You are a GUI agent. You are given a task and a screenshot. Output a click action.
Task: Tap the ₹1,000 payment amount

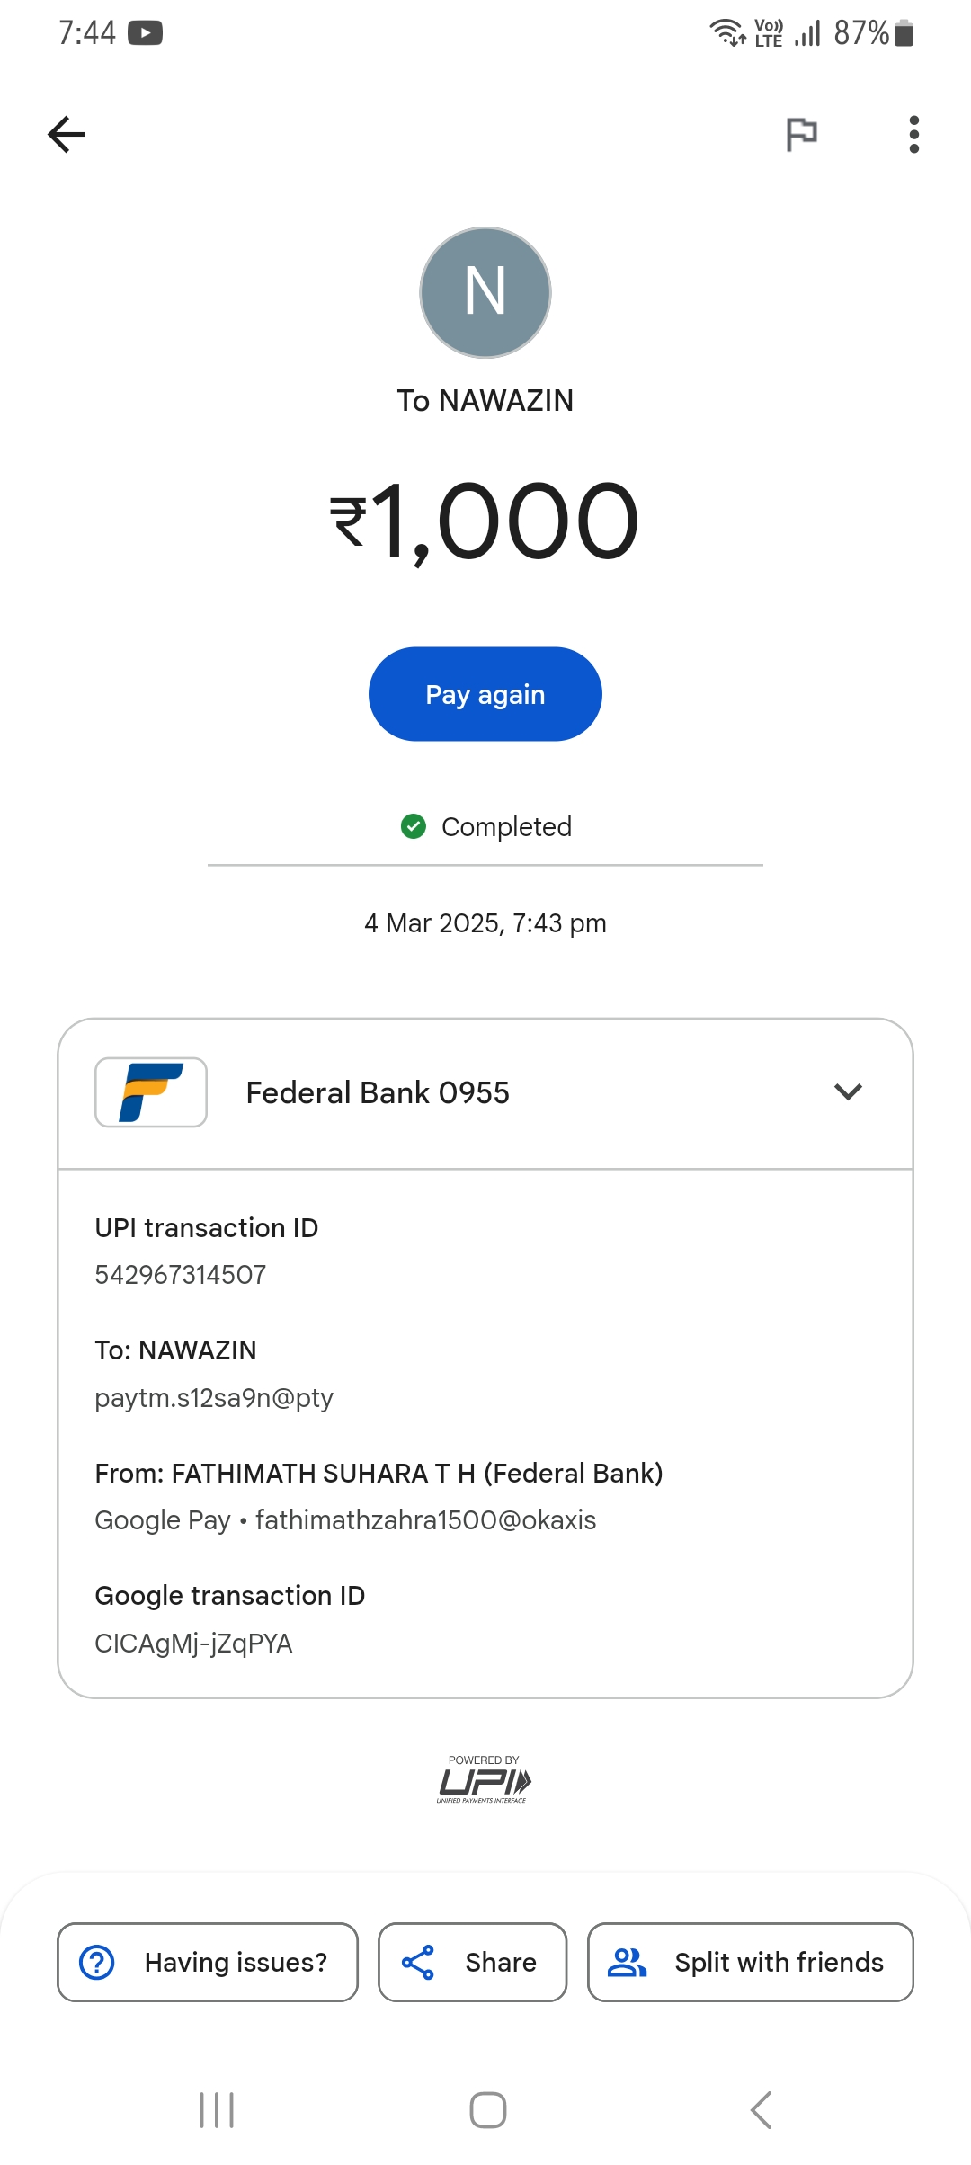(x=485, y=521)
